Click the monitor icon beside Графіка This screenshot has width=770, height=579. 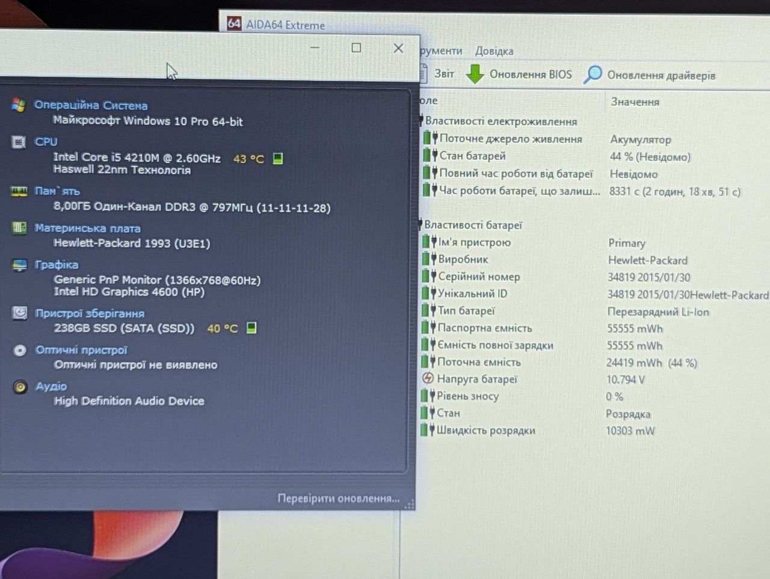pyautogui.click(x=20, y=265)
